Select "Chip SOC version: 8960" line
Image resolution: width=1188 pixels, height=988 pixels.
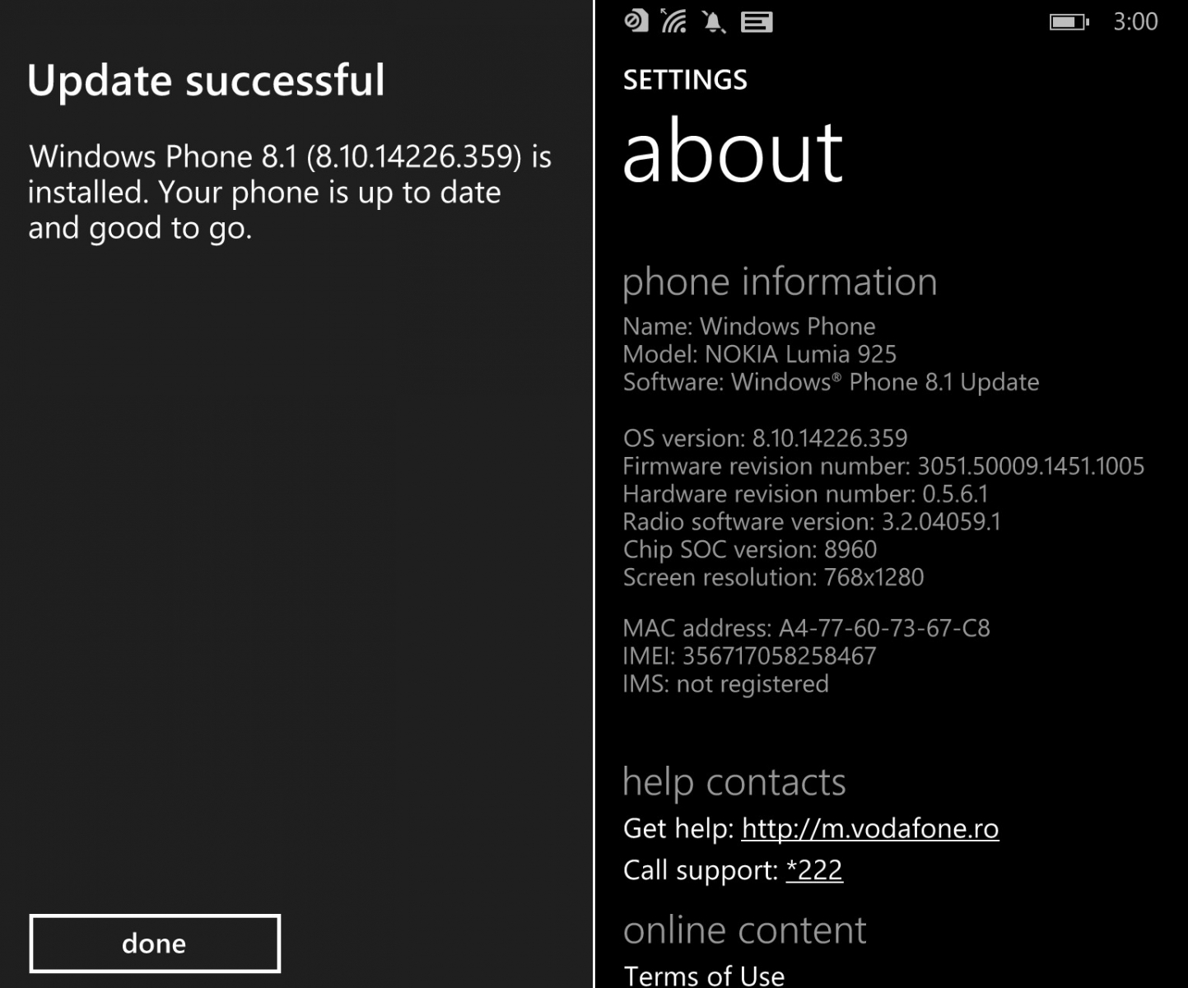pyautogui.click(x=750, y=549)
